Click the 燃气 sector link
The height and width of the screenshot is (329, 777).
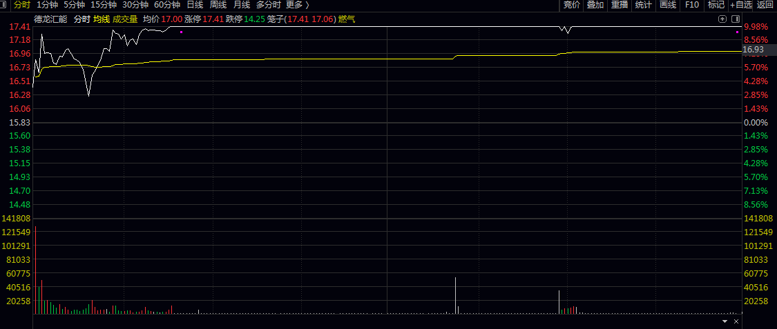click(x=347, y=19)
